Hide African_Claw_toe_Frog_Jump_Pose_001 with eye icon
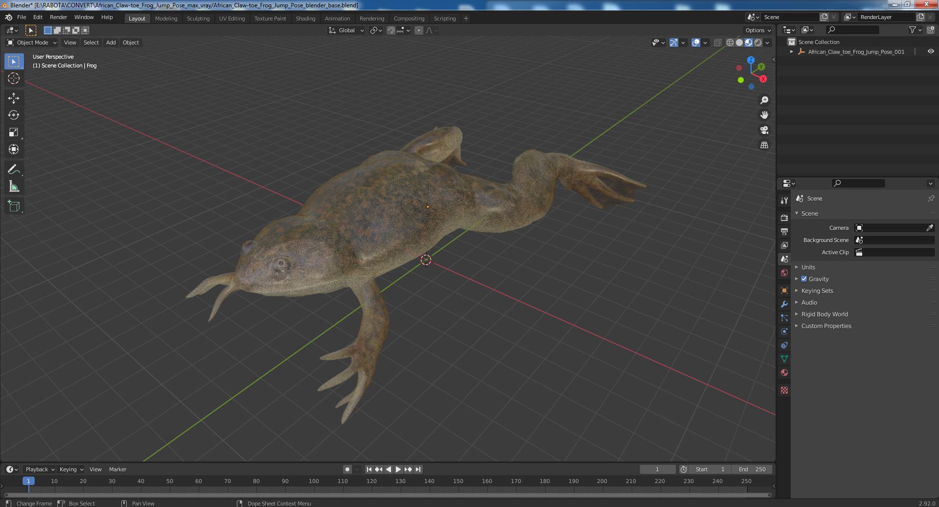939x507 pixels. pos(930,51)
